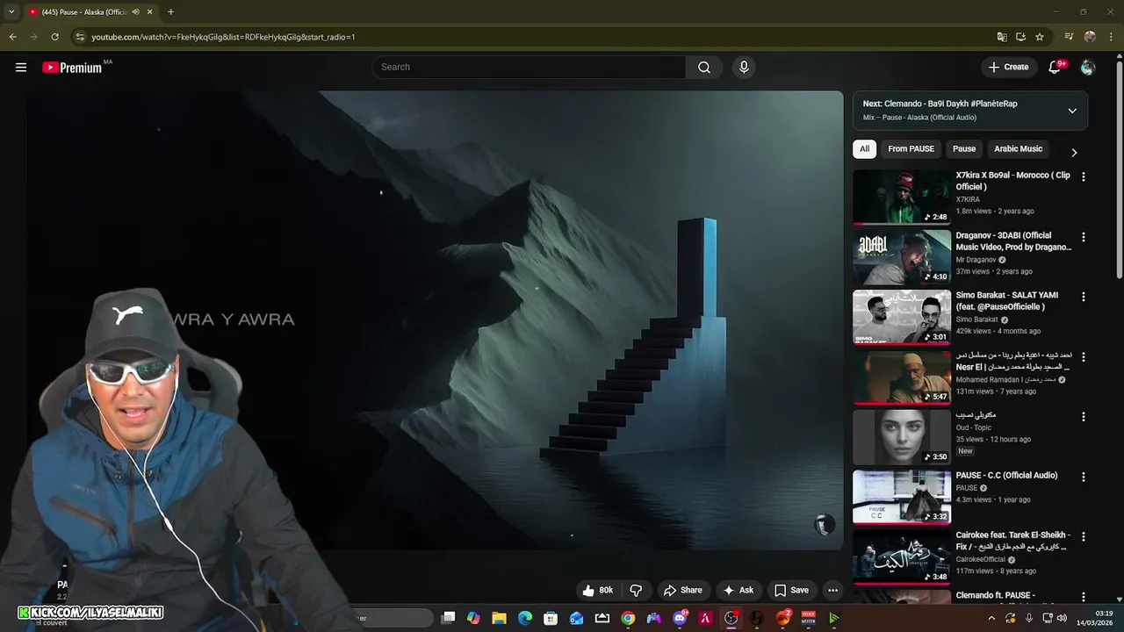Bookmark this page with star icon
The width and height of the screenshot is (1124, 632).
1040,37
